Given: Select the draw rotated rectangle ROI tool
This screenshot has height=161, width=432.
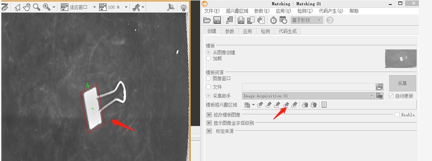Looking at the screenshot, I should (286, 105).
